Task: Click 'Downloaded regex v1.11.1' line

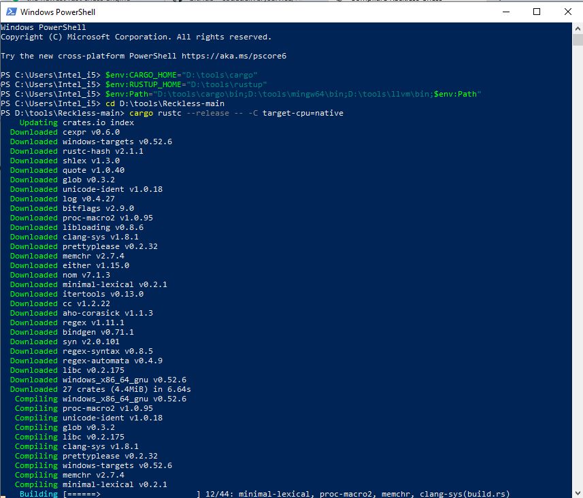Action: click(67, 323)
